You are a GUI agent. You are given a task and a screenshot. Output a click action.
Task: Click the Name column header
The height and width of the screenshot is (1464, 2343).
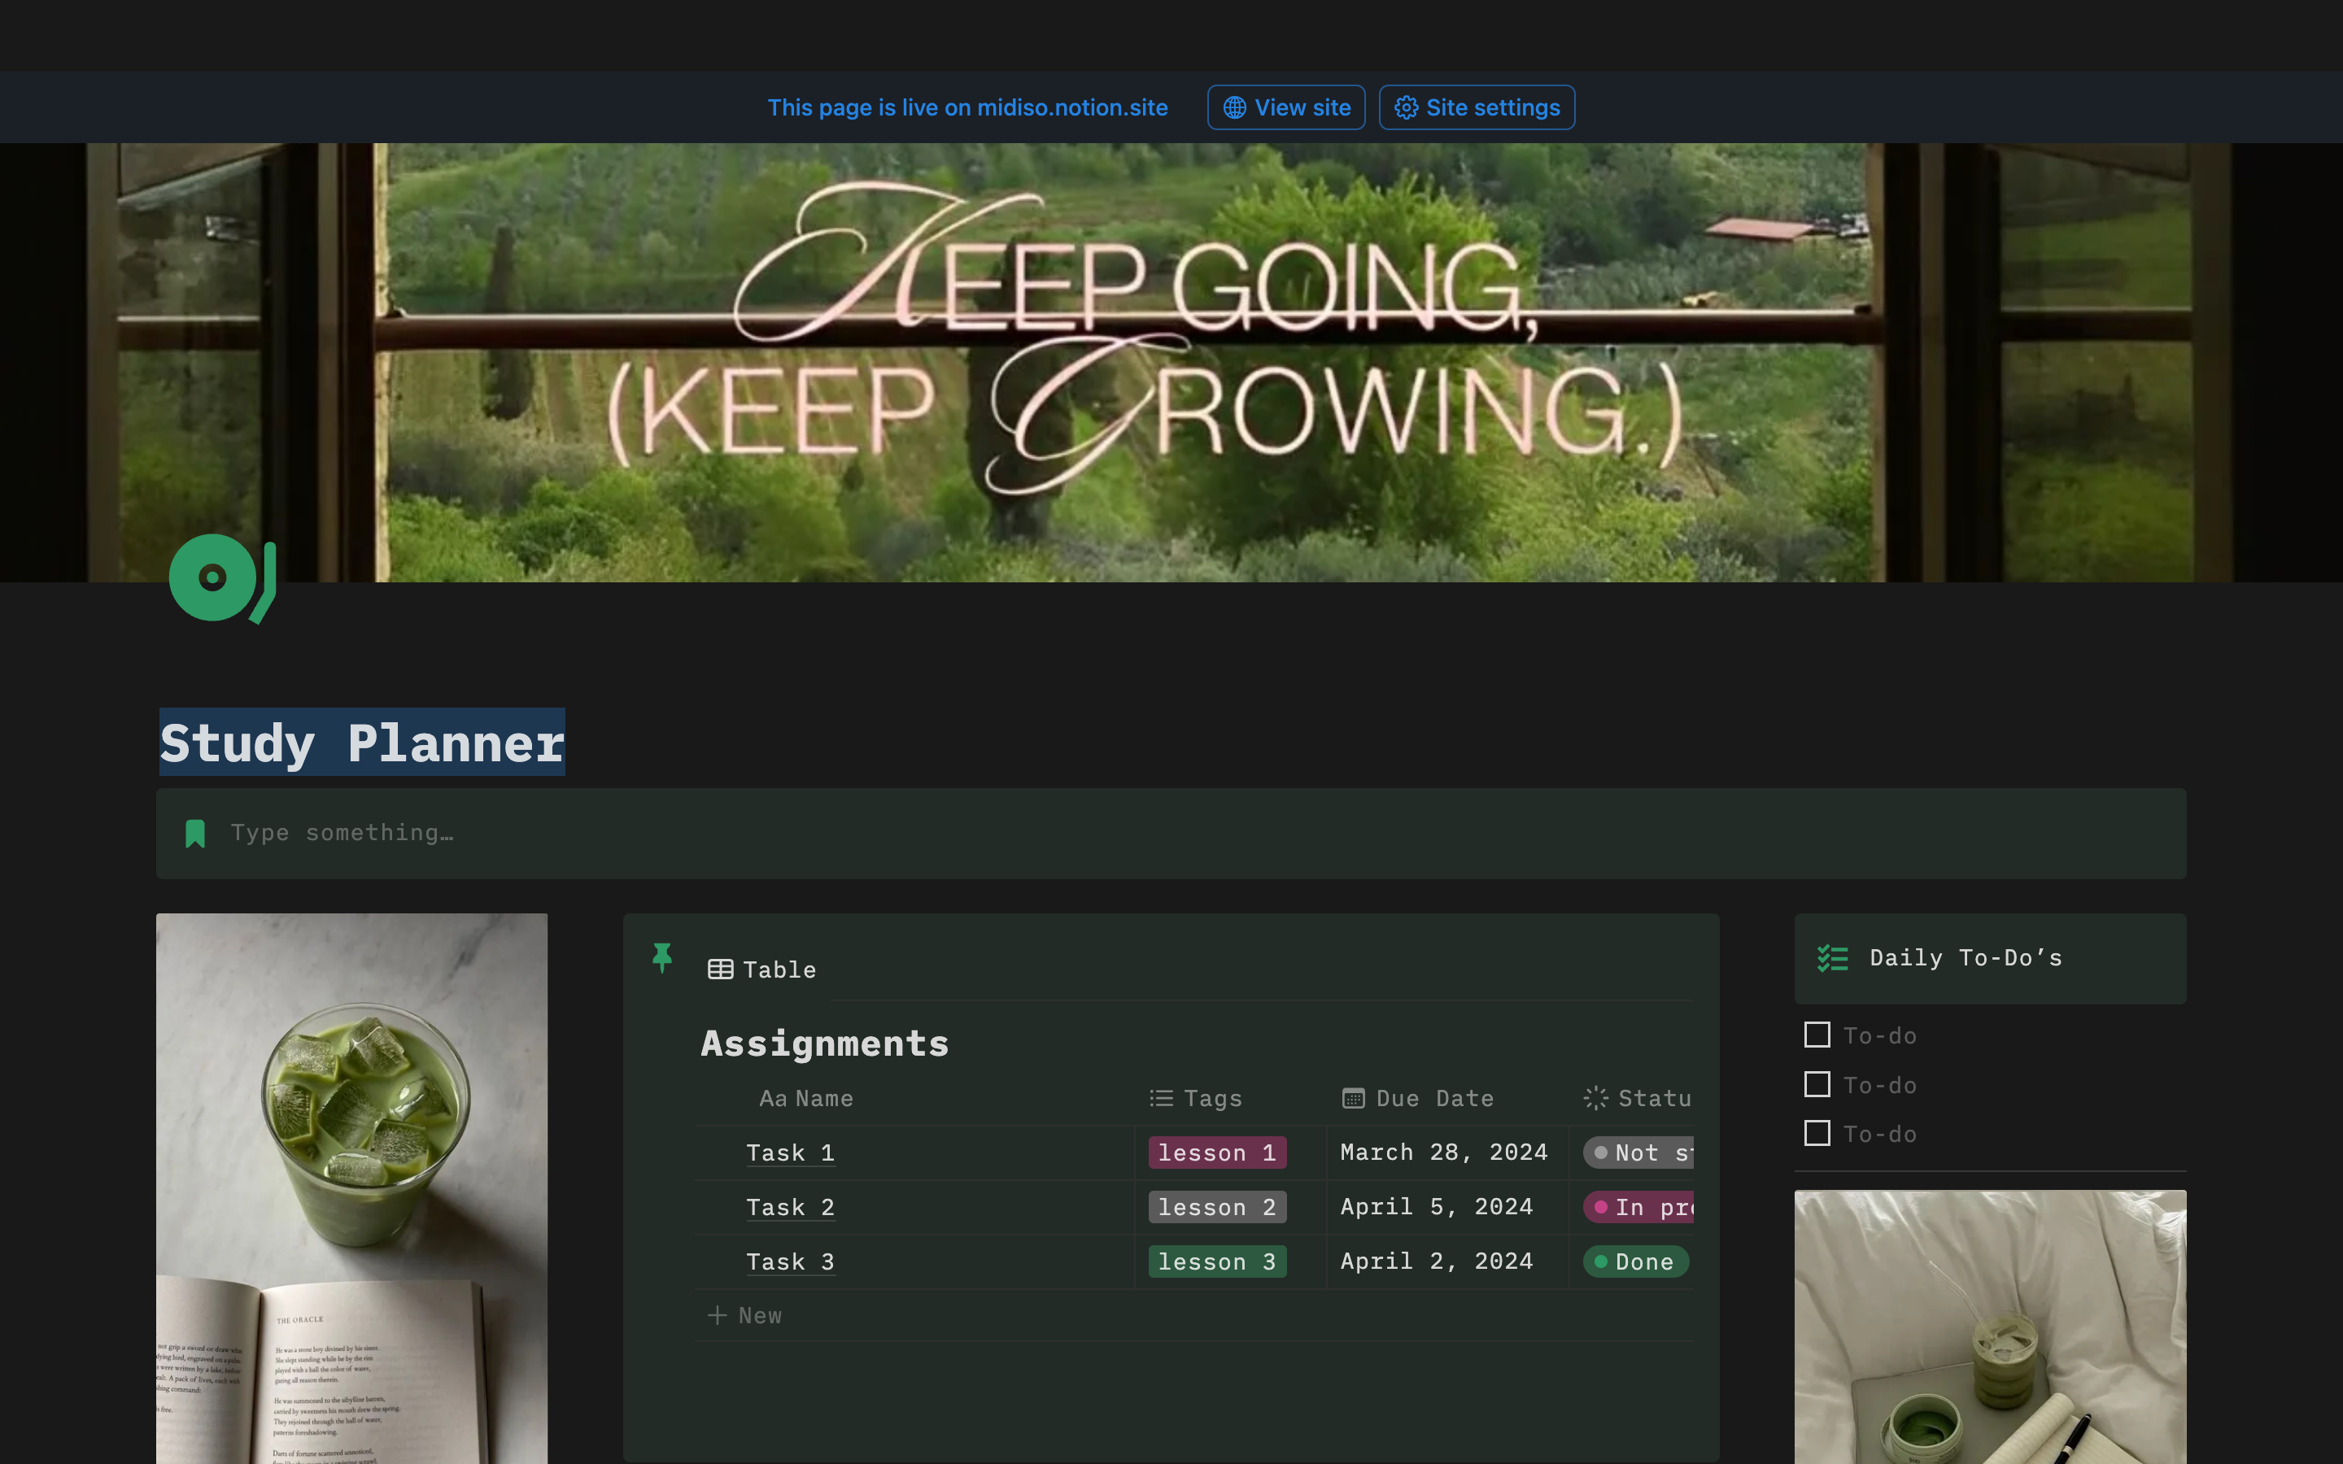click(x=805, y=1098)
